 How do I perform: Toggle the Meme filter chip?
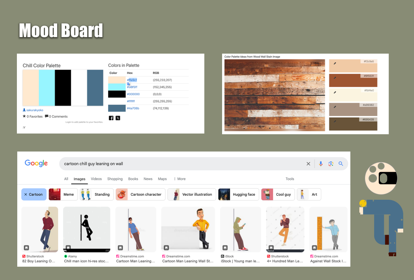pos(63,194)
